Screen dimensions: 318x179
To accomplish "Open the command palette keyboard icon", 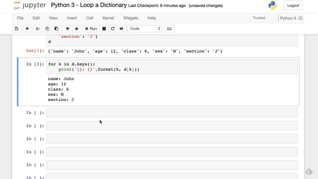I will (x=169, y=29).
